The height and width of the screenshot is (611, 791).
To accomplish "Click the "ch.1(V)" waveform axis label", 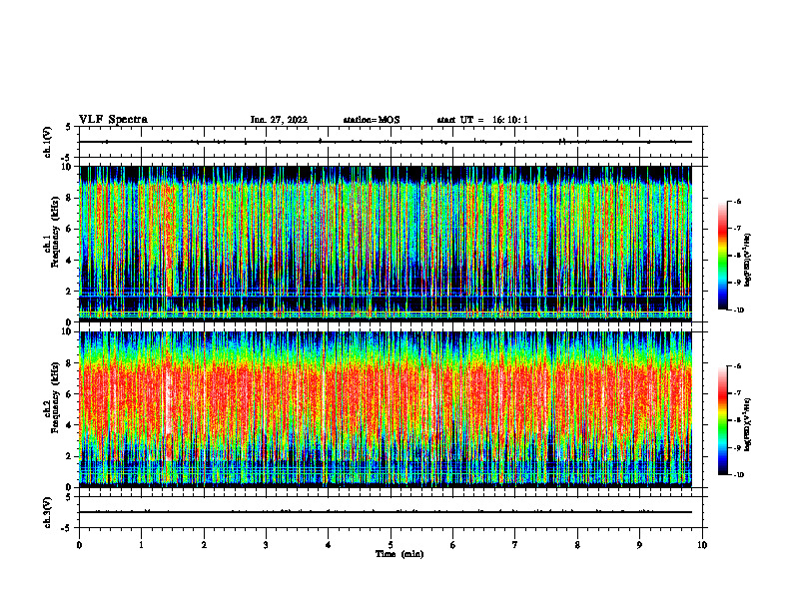I will click(47, 142).
